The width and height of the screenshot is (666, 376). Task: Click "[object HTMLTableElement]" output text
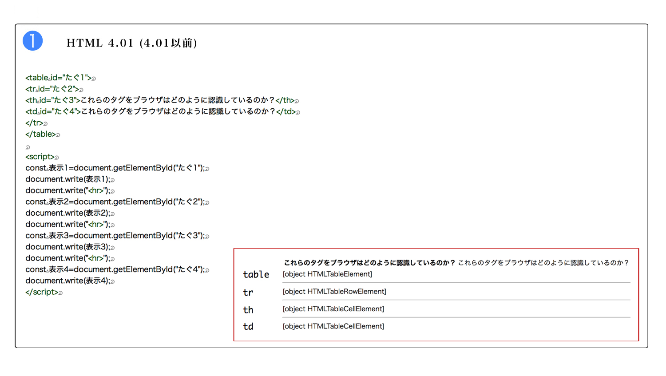click(x=327, y=274)
